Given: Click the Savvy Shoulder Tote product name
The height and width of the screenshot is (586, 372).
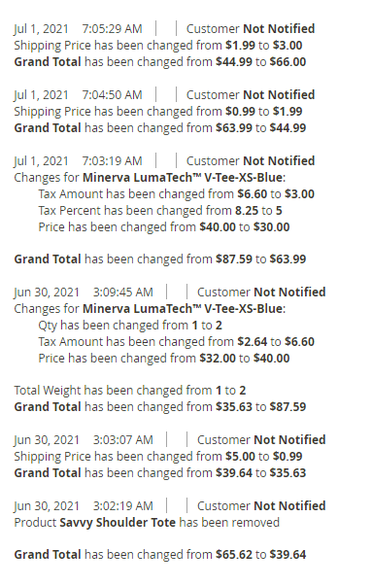Looking at the screenshot, I should pyautogui.click(x=118, y=523).
